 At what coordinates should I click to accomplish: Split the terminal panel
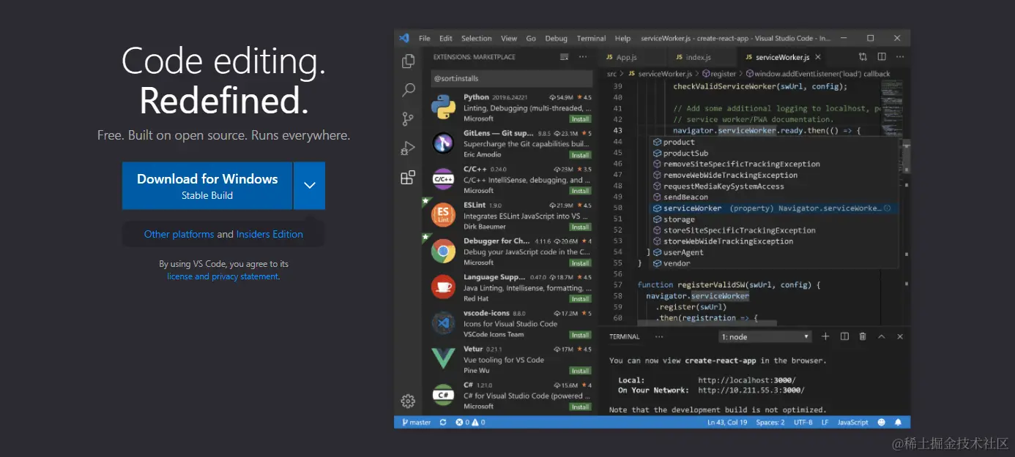tap(844, 336)
